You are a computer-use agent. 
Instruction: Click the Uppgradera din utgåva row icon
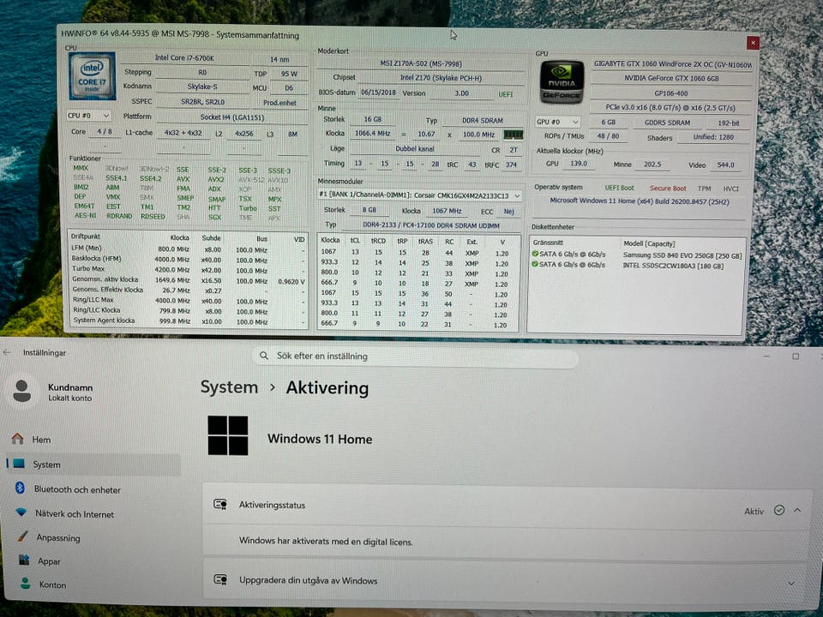pyautogui.click(x=220, y=580)
